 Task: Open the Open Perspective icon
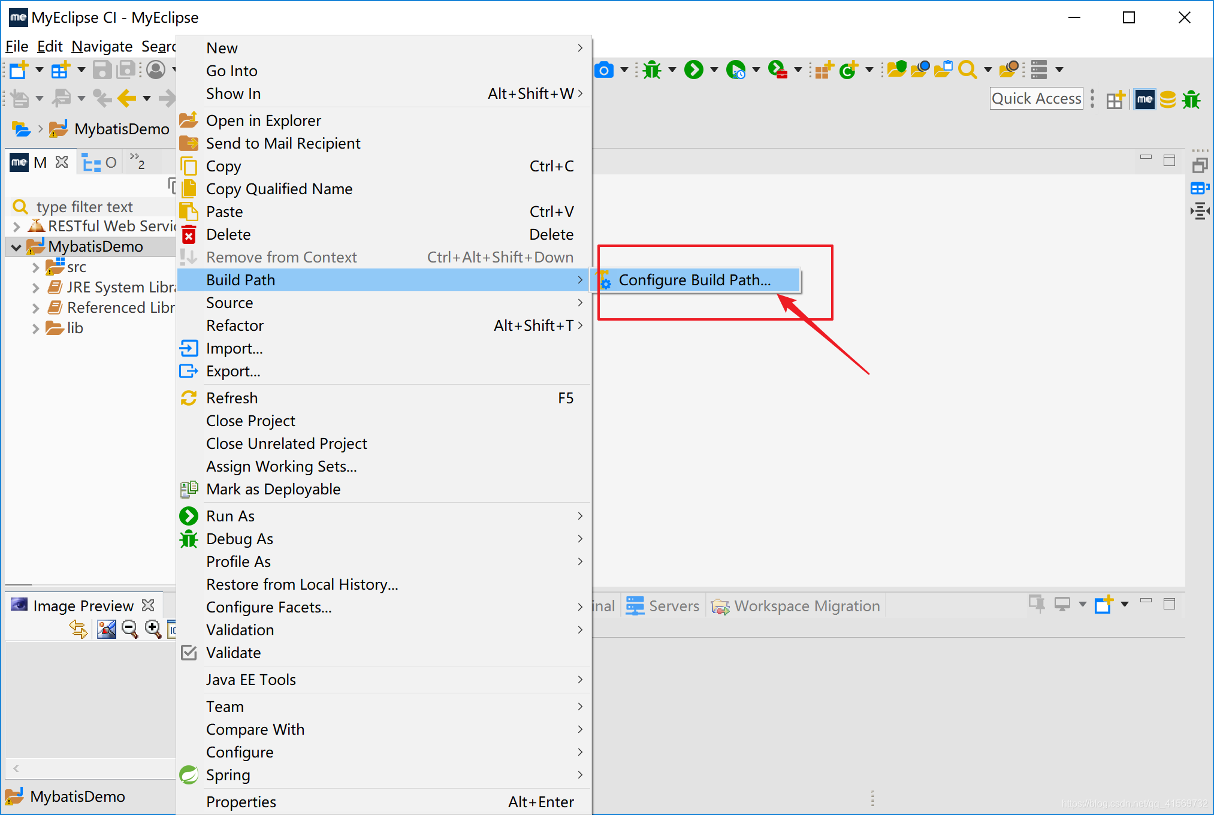tap(1116, 99)
